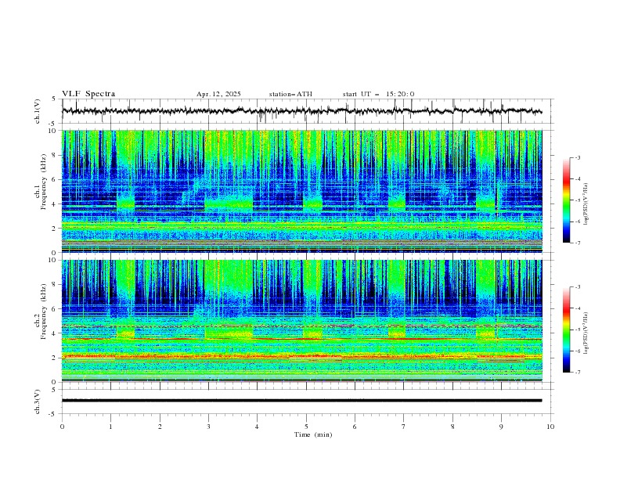The image size is (620, 479).
Task: Click time axis tick label "7"
Action: tap(404, 427)
